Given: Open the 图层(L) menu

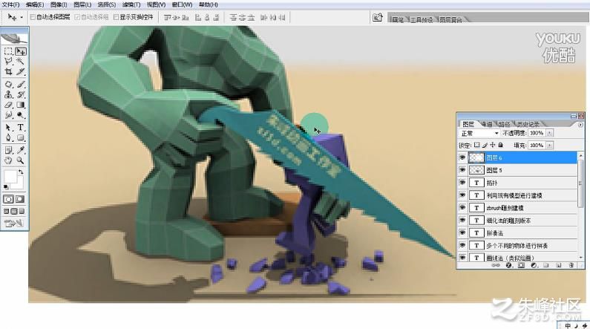Looking at the screenshot, I should pos(82,5).
